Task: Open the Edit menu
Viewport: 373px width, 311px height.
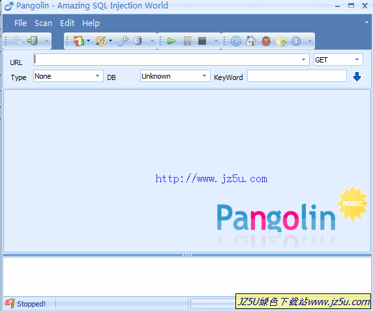Action: (x=67, y=23)
